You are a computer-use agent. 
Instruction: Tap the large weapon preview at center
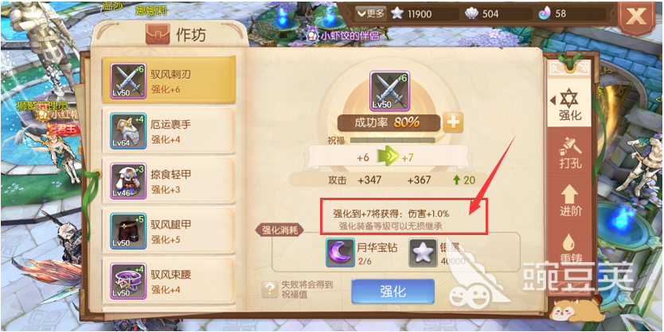click(389, 91)
